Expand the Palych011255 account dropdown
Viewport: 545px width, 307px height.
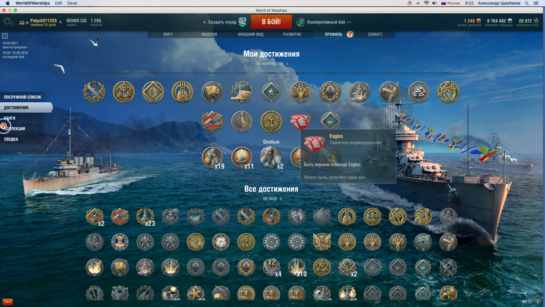coord(60,22)
